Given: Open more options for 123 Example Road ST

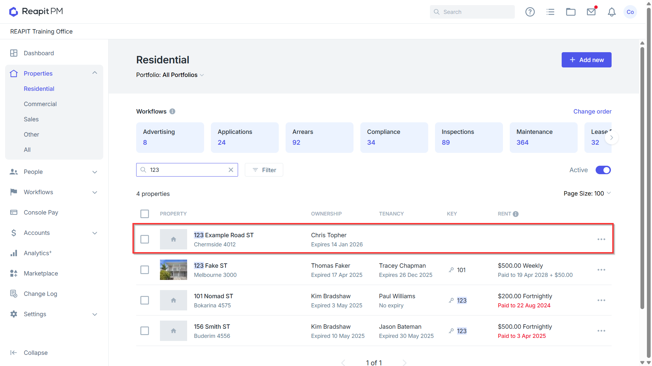Looking at the screenshot, I should click(601, 239).
